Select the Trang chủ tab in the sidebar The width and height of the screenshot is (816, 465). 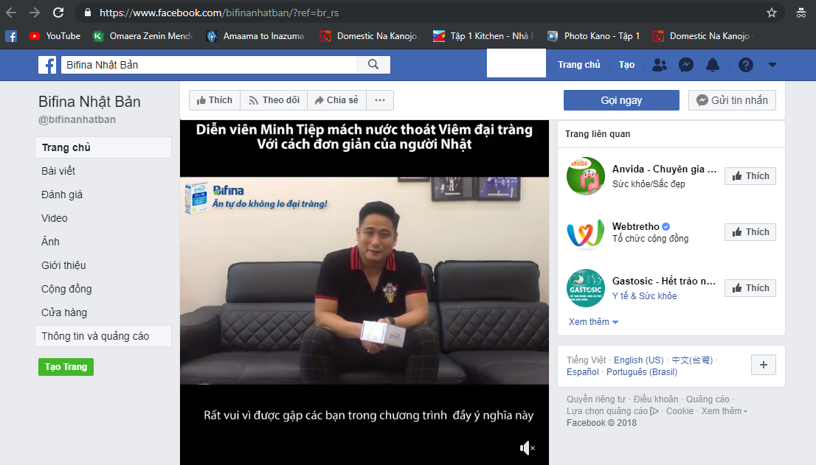pyautogui.click(x=103, y=147)
